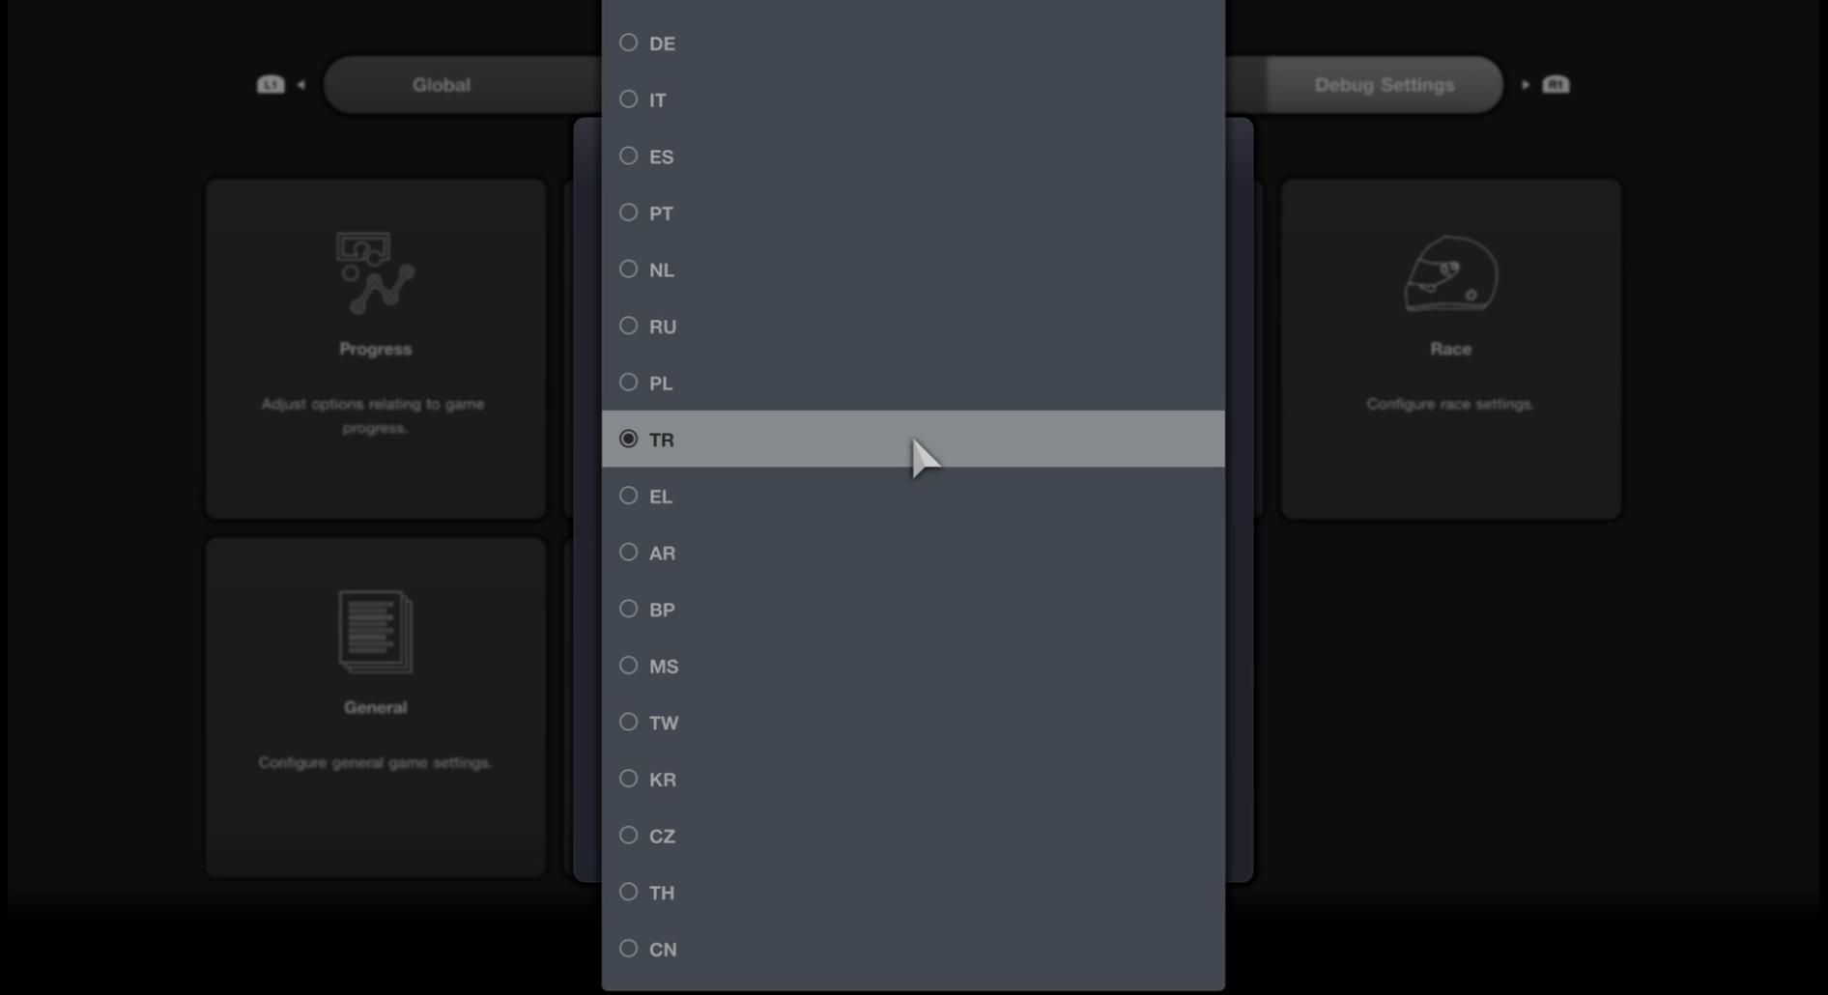Click the Race helmet icon
This screenshot has width=1828, height=995.
coord(1450,274)
